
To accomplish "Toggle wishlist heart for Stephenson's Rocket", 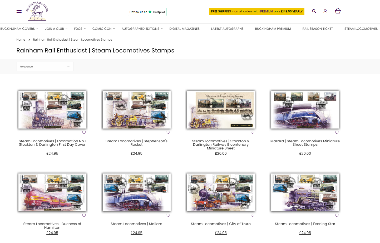I will click(168, 132).
